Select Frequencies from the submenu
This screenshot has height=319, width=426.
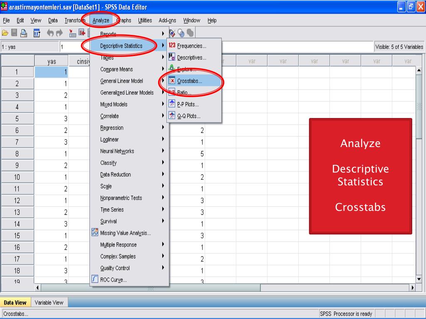pos(191,46)
